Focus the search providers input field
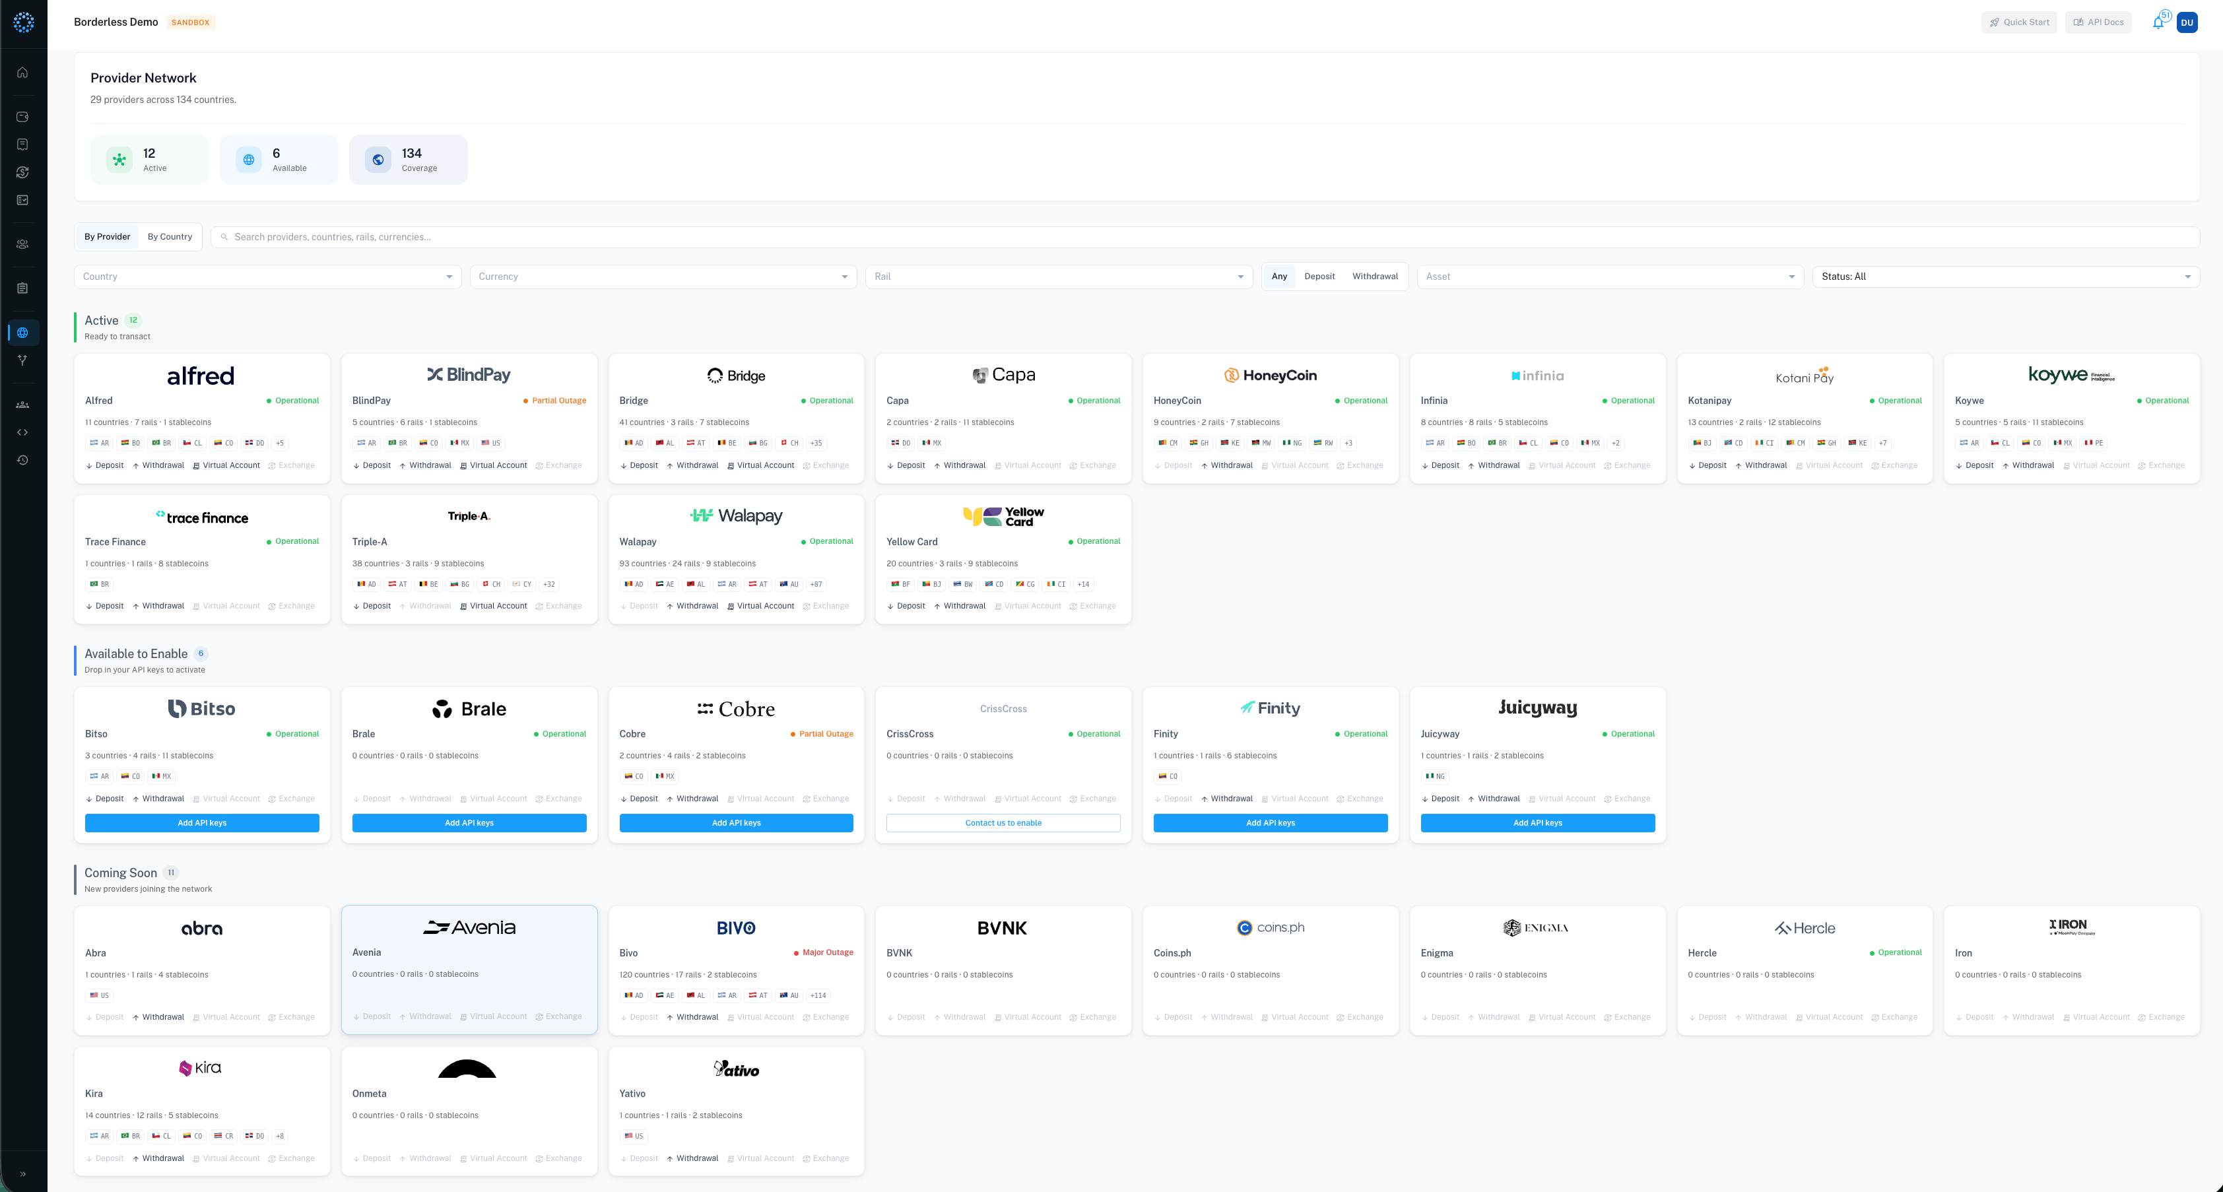2223x1192 pixels. click(1205, 236)
